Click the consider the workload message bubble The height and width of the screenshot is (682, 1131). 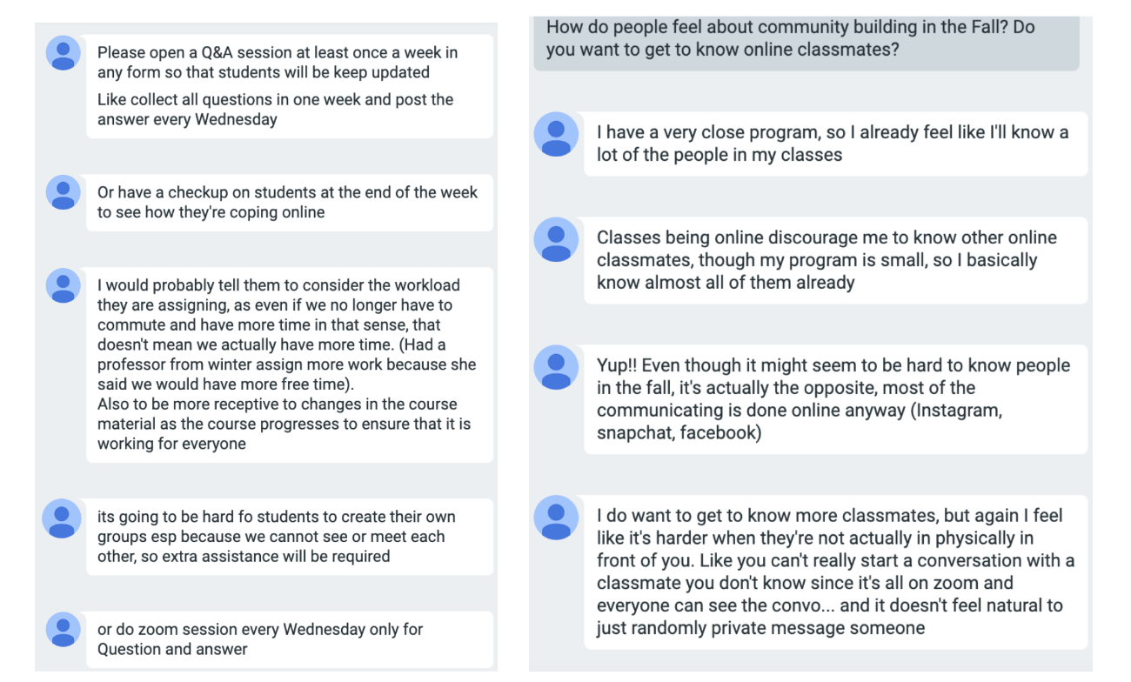click(x=290, y=364)
